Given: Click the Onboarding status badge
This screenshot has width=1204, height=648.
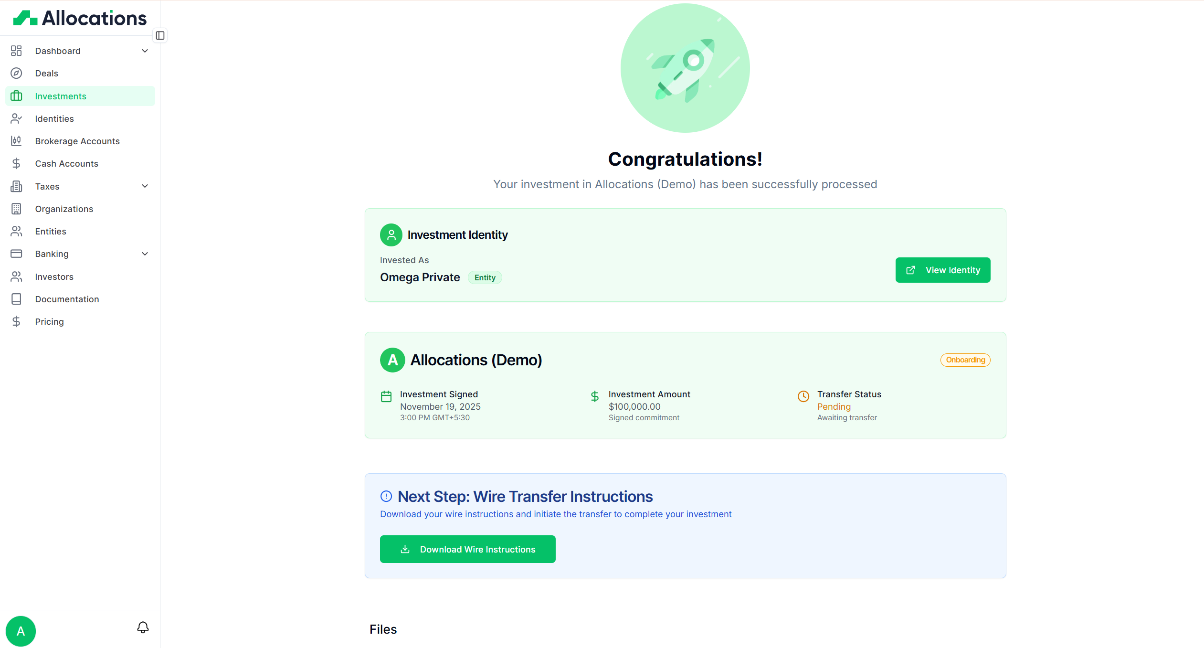Looking at the screenshot, I should pos(965,360).
